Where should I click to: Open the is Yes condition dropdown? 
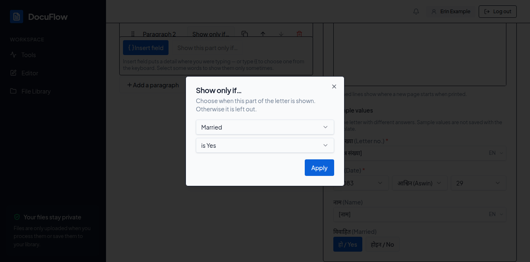[x=265, y=145]
